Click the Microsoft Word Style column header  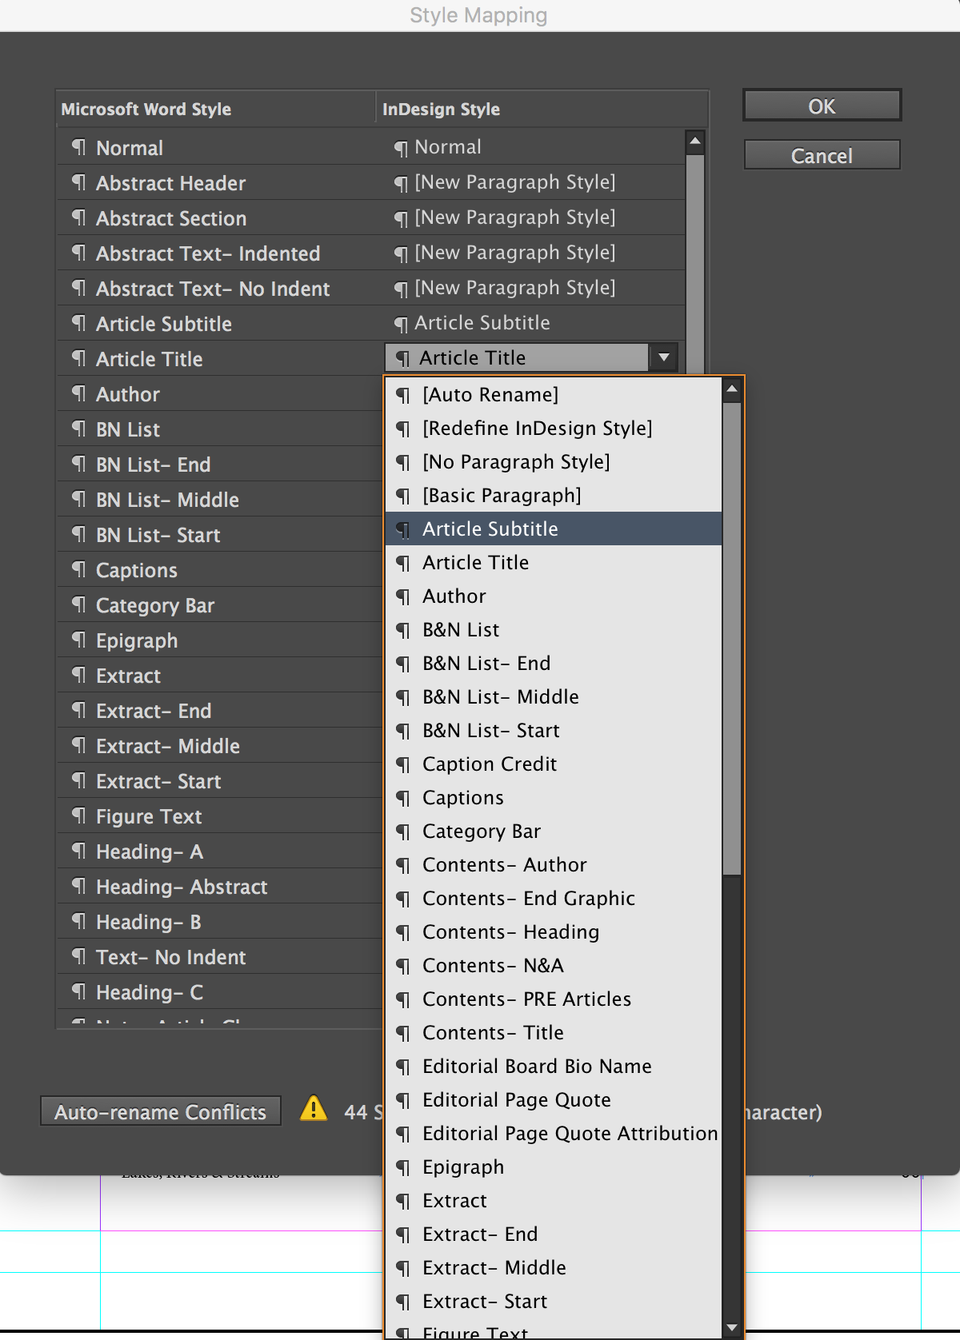pyautogui.click(x=216, y=109)
